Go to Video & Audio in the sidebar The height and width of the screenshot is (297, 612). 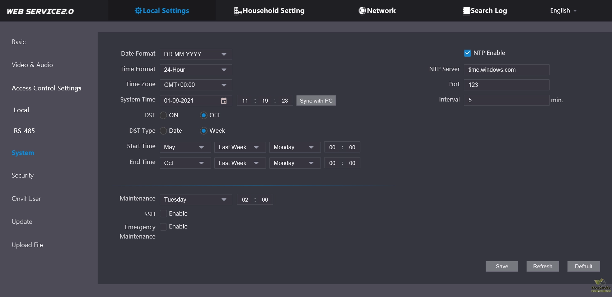pyautogui.click(x=32, y=65)
